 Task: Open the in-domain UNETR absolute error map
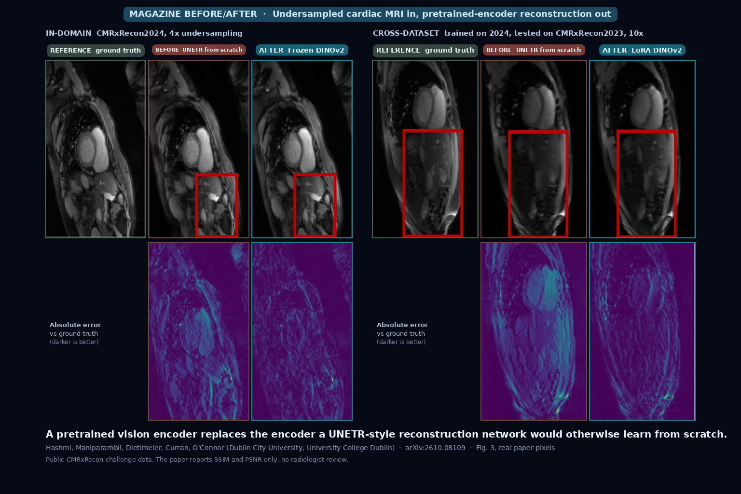tap(199, 331)
